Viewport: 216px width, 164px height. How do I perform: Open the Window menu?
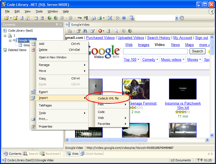click(x=53, y=11)
